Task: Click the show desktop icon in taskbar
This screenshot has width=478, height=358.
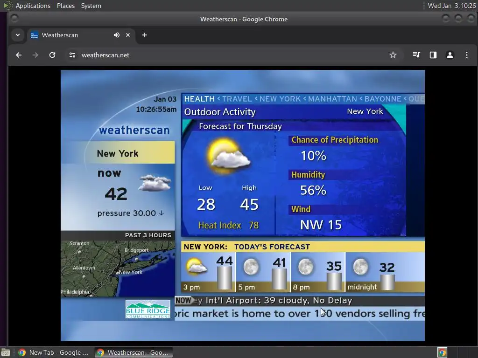Action: click(6, 352)
